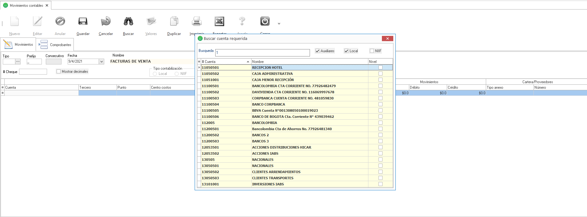This screenshot has height=217, width=587.
Task: Click the Cancelar undo arrow icon
Action: tap(105, 21)
